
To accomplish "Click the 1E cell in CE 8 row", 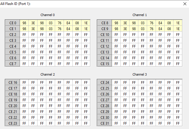I will (x=178, y=23).
